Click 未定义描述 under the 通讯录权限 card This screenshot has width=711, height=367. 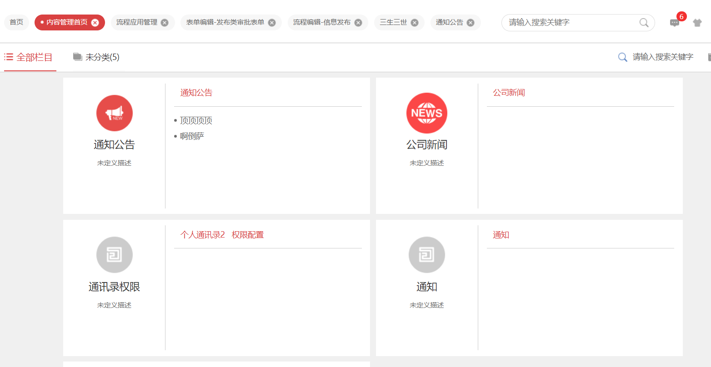tap(115, 305)
